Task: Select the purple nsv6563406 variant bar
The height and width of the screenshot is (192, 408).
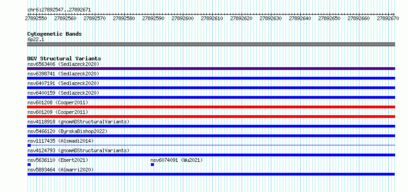Action: [211, 69]
